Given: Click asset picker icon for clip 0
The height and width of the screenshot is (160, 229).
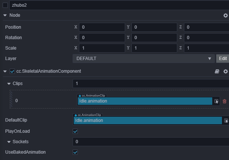Looking at the screenshot, I should click(x=216, y=101).
